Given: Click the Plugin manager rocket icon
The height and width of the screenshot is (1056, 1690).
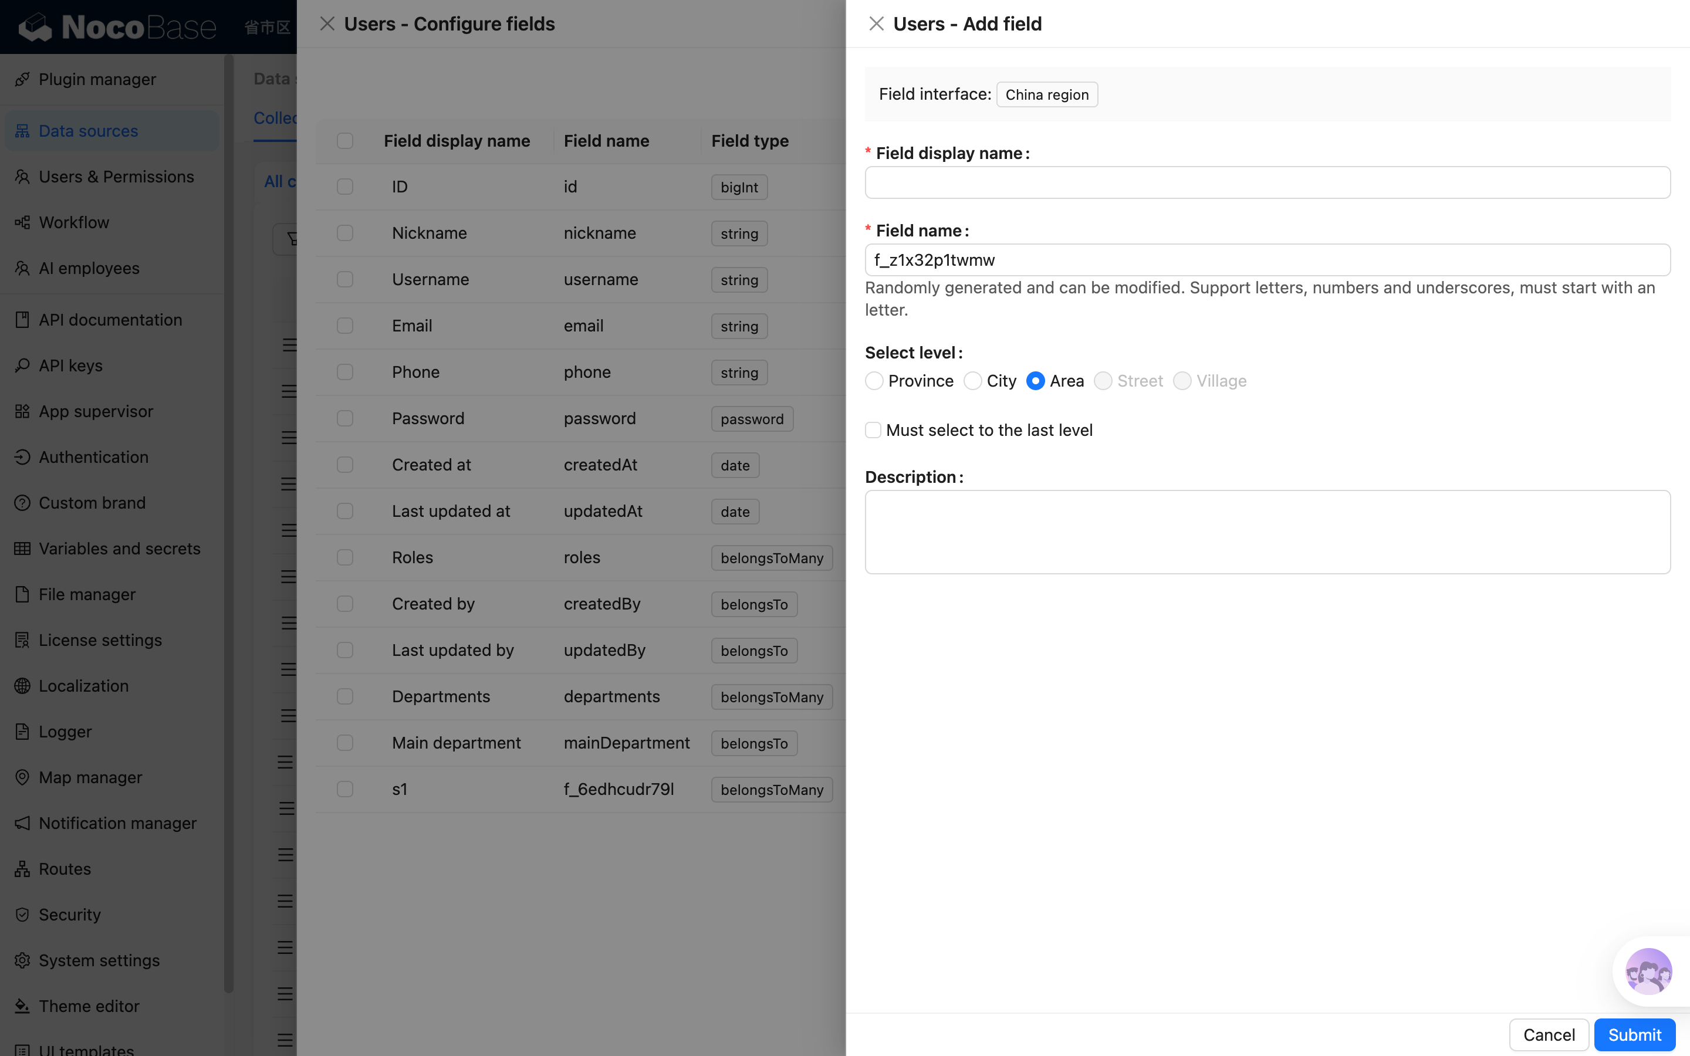Looking at the screenshot, I should 22,79.
